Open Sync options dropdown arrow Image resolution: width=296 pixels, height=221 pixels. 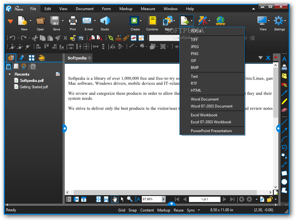(199, 210)
